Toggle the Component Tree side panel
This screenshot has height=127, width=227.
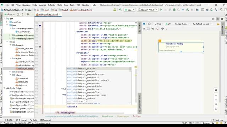click(x=139, y=103)
